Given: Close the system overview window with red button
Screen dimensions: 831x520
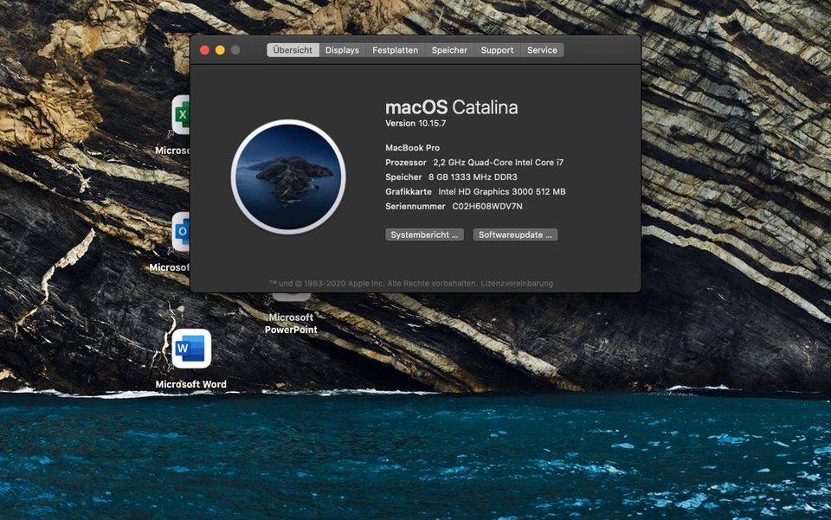Looking at the screenshot, I should [205, 50].
